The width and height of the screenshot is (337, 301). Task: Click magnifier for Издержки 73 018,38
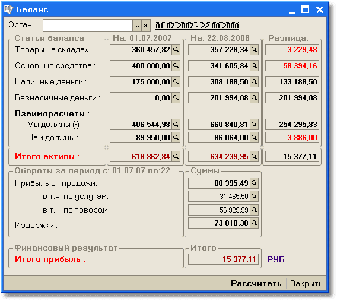click(254, 223)
